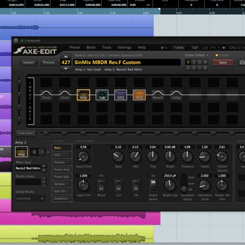
Task: Click Effect Type up arrow
Action: pos(44,166)
